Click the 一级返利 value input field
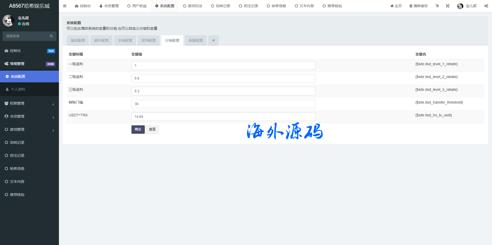Image resolution: width=492 pixels, height=245 pixels. tap(223, 65)
